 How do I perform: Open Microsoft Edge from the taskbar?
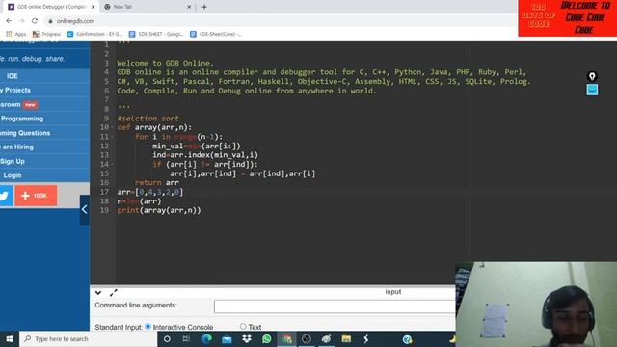click(x=206, y=338)
